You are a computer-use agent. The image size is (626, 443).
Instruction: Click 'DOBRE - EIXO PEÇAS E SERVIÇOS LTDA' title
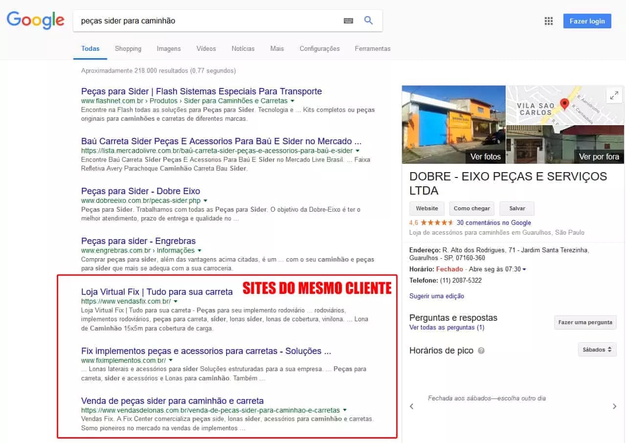(x=508, y=183)
